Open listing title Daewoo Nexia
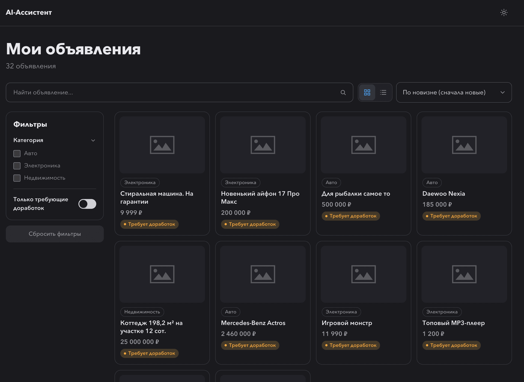The width and height of the screenshot is (524, 382). point(444,194)
